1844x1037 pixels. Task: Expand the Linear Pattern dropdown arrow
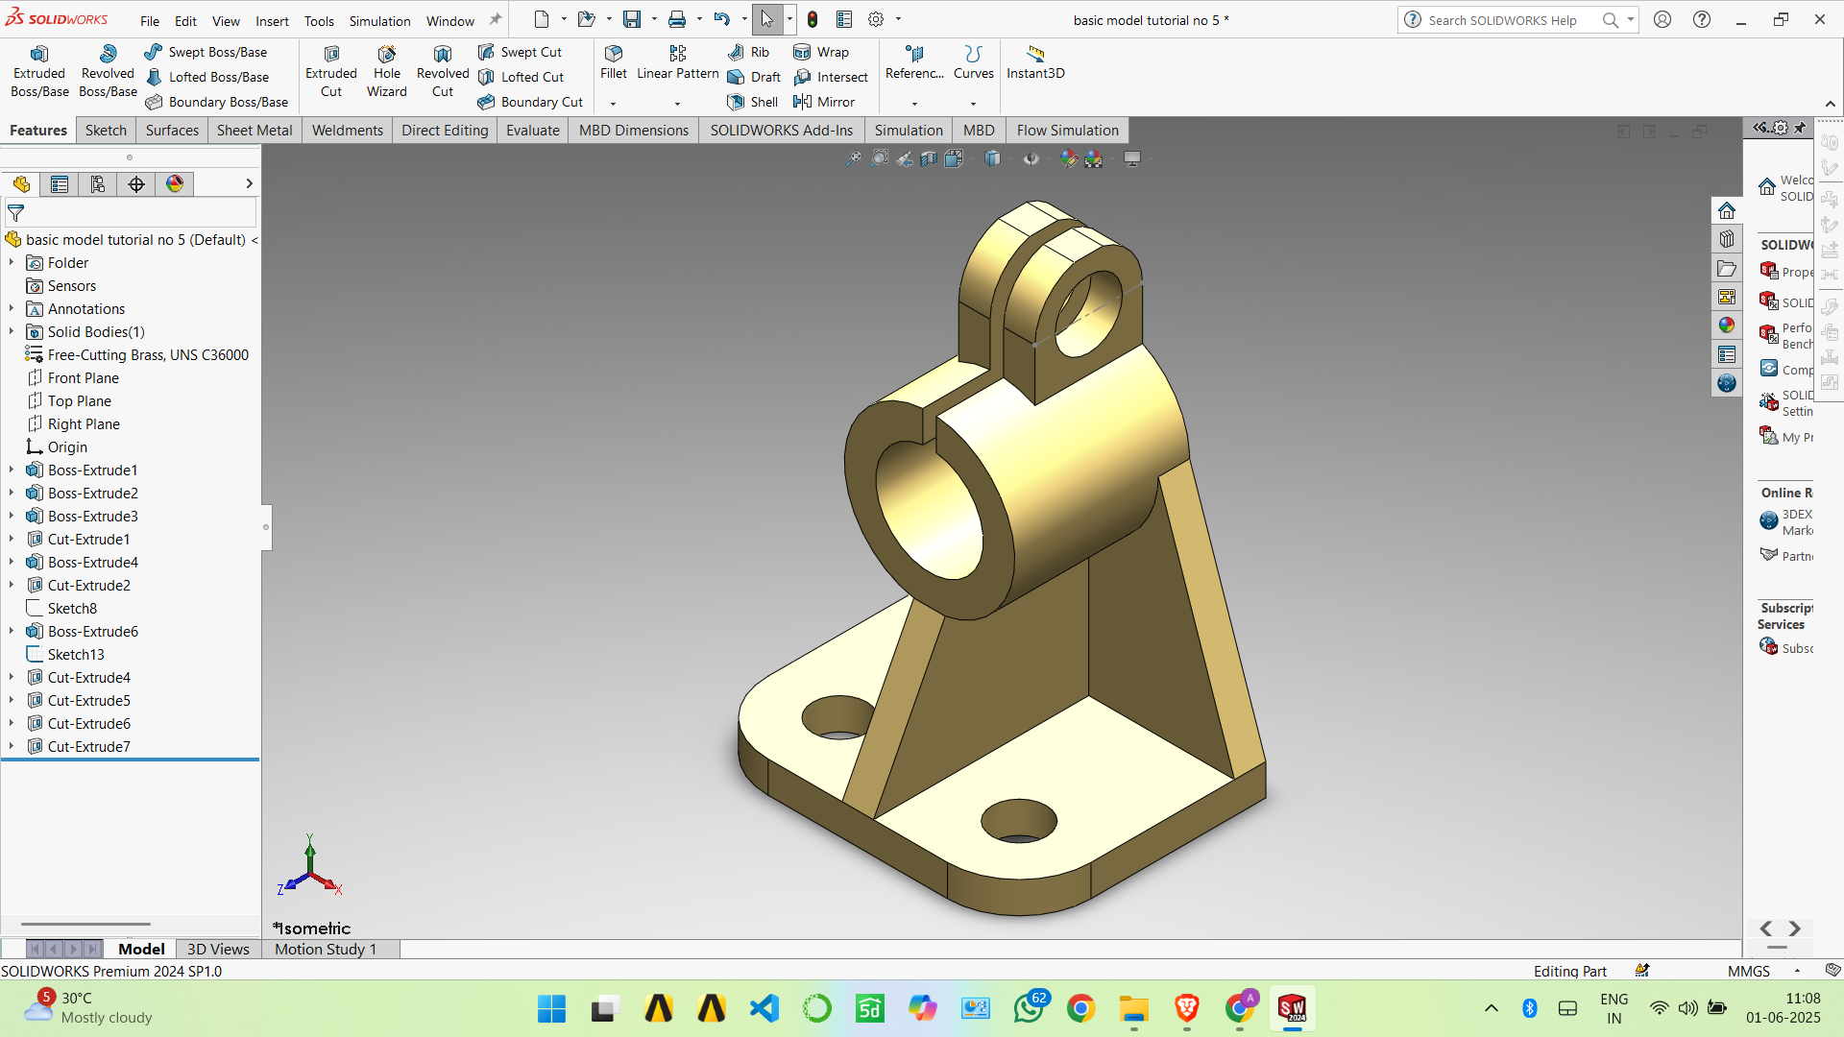(677, 104)
